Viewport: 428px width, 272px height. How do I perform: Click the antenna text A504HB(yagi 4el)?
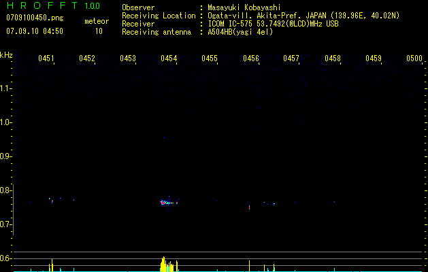click(240, 32)
